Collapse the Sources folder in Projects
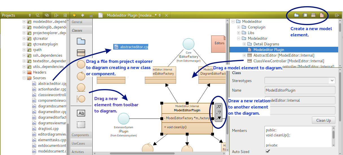The width and height of the screenshot is (343, 155). coord(24,78)
